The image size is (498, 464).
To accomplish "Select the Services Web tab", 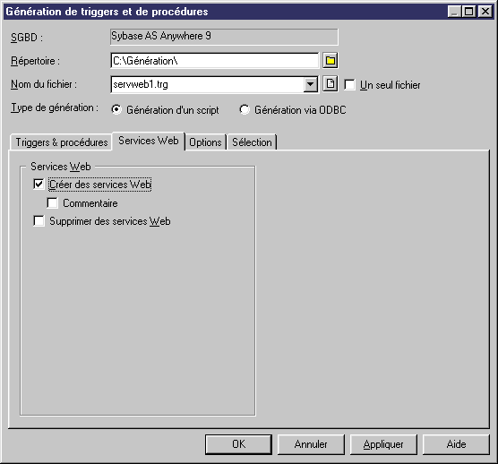I will pos(149,141).
